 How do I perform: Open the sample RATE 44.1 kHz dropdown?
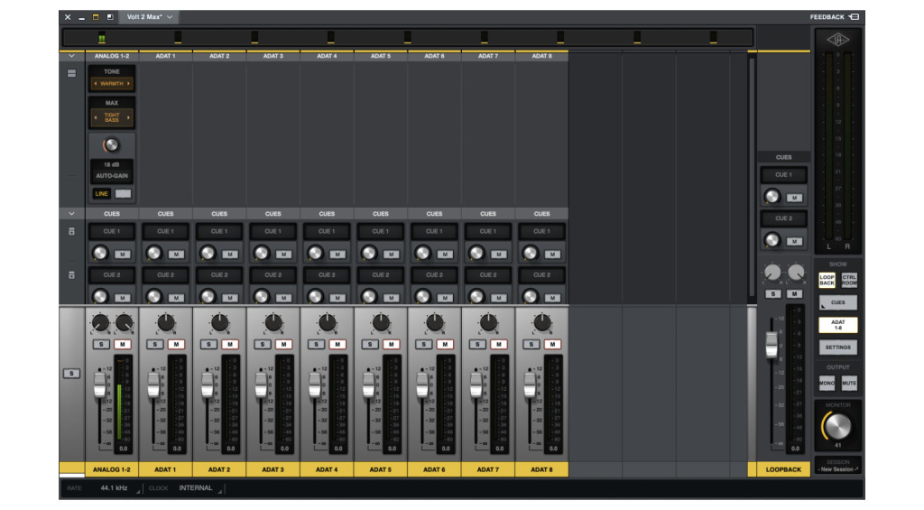click(x=121, y=488)
